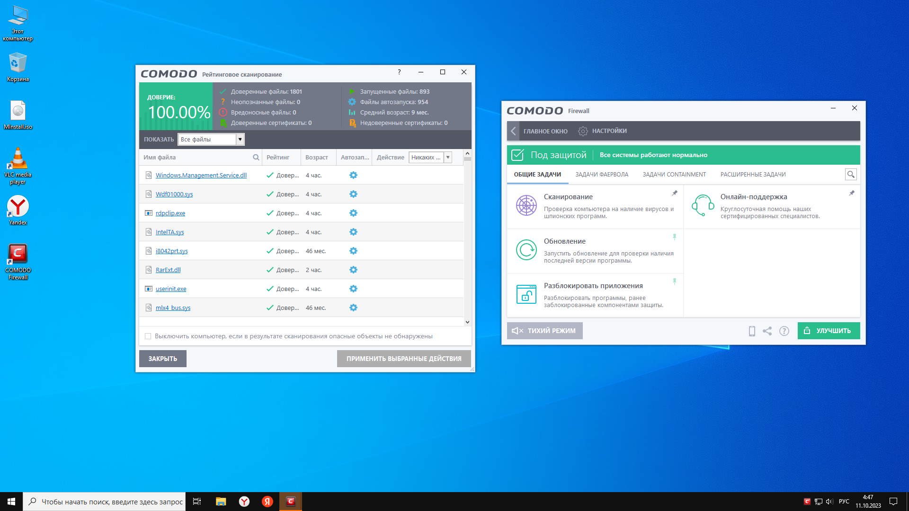Screen dimensions: 909x511
Task: Switch to the Задачи фаервола tab
Action: 602,175
